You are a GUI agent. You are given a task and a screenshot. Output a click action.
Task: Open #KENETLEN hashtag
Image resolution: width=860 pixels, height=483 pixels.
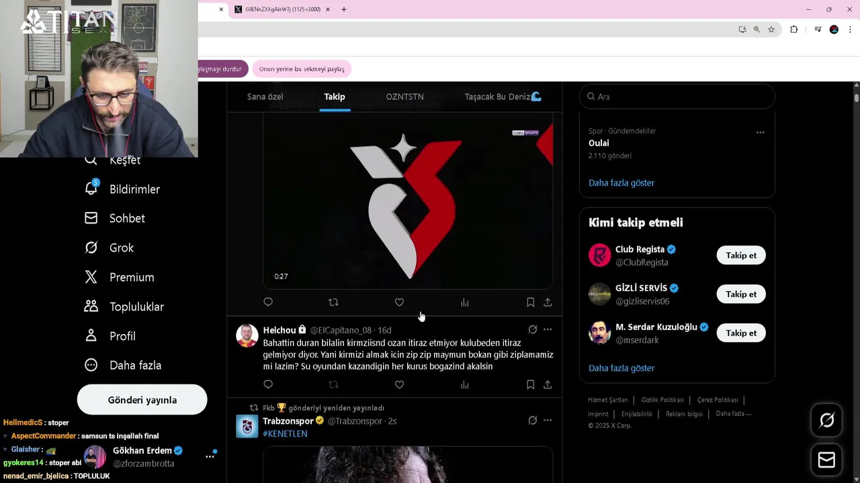point(285,433)
